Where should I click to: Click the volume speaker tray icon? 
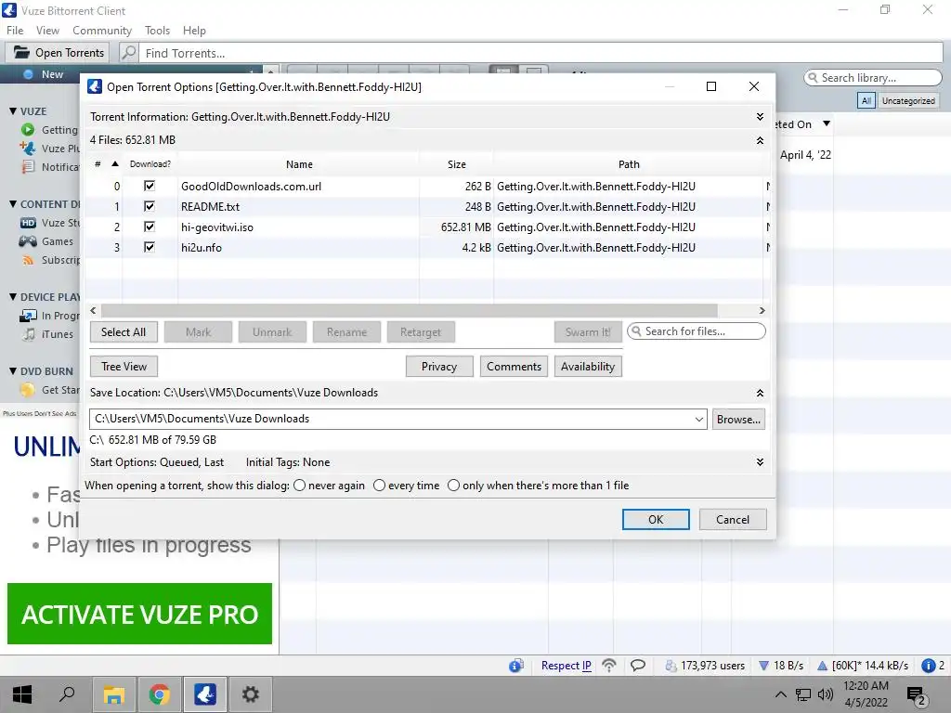tap(825, 694)
